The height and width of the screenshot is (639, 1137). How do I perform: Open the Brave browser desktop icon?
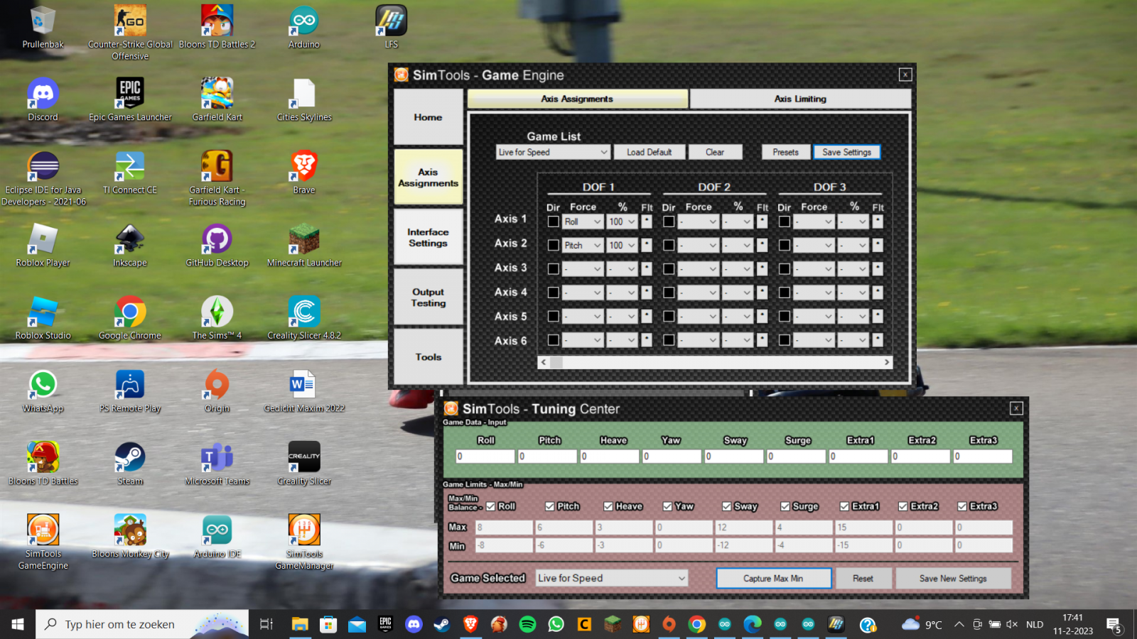(x=304, y=172)
